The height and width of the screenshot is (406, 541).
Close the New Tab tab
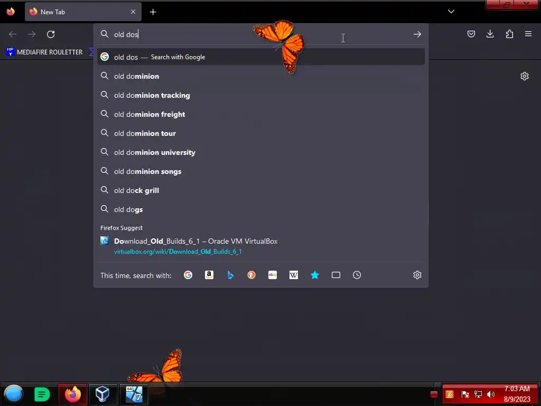coord(133,12)
